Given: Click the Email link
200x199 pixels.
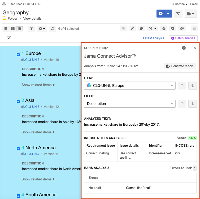Looking at the screenshot, I should click(194, 4).
